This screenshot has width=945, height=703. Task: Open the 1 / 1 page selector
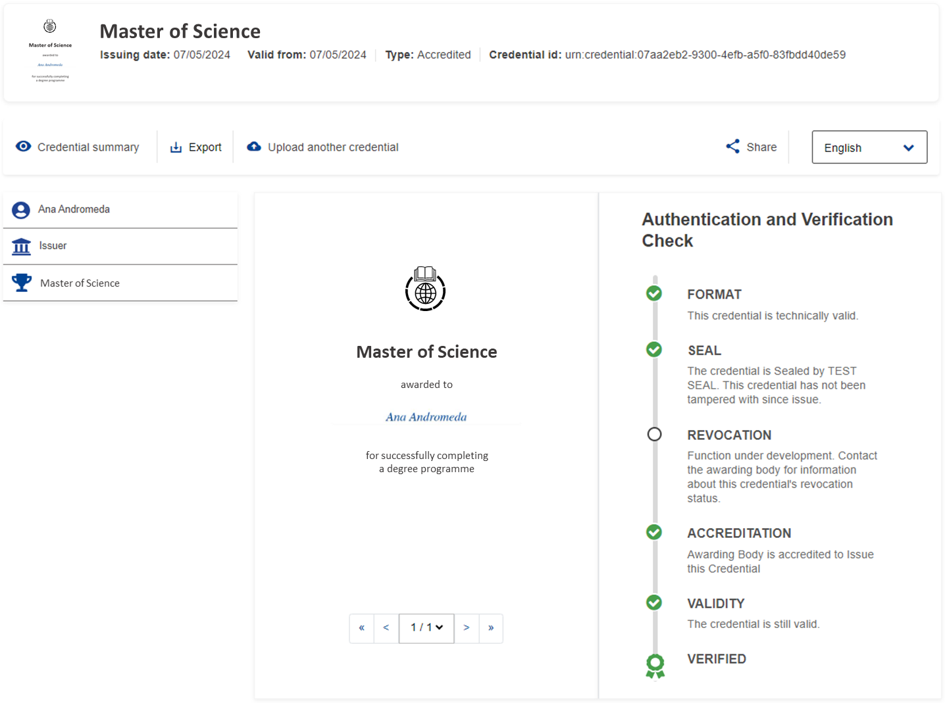click(426, 628)
